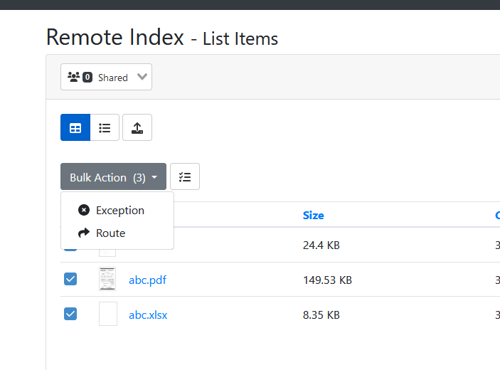500x370 pixels.
Task: Toggle the checkbox for the 24.4 KB file
Action: [x=70, y=247]
